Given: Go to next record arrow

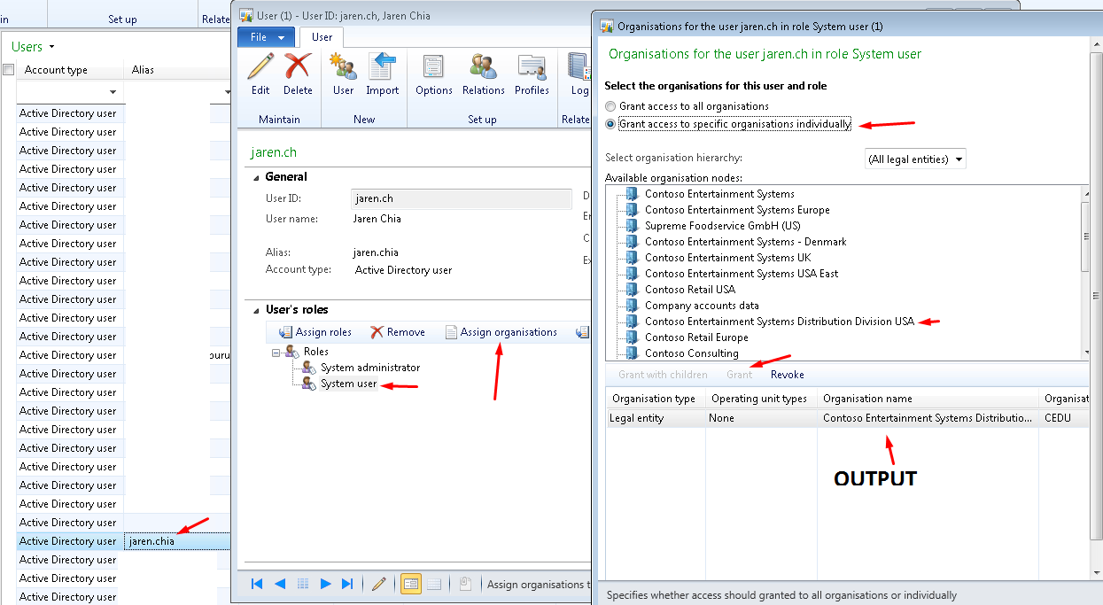Looking at the screenshot, I should click(x=325, y=584).
